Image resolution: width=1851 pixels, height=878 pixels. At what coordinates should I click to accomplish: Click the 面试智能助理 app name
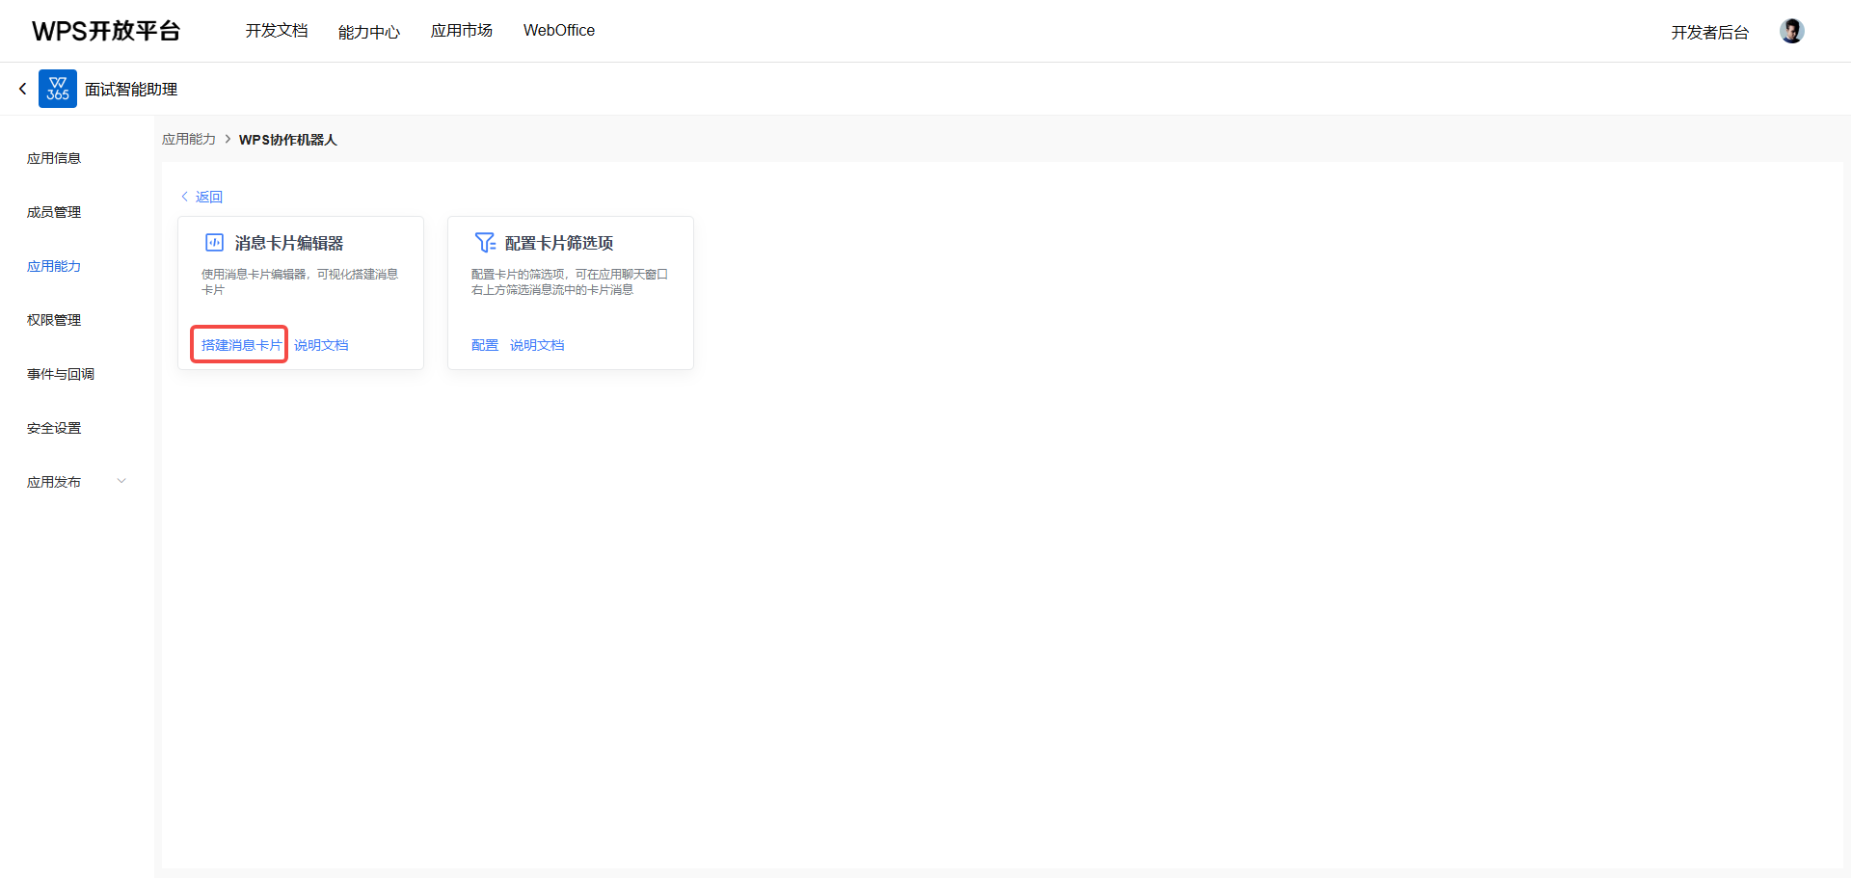[131, 89]
